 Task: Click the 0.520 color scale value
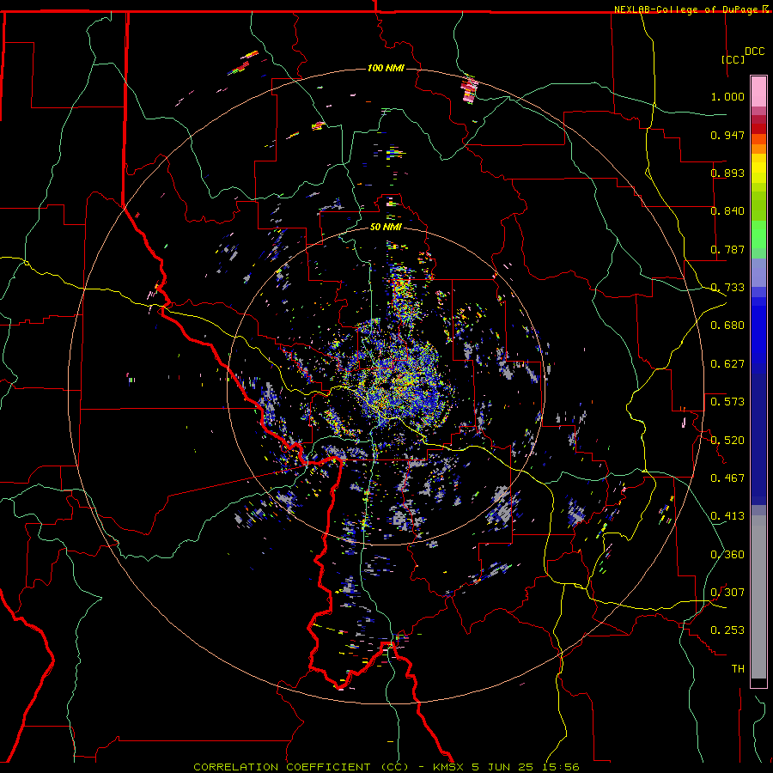(727, 441)
